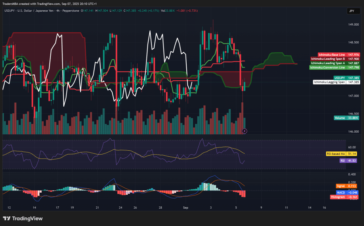Click the Sep label on the time axis
This screenshot has width=364, height=226.
pyautogui.click(x=185, y=208)
